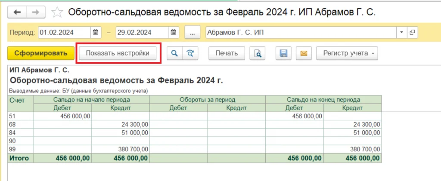This screenshot has height=181, width=441.
Task: Click the find next search icon
Action: click(190, 53)
